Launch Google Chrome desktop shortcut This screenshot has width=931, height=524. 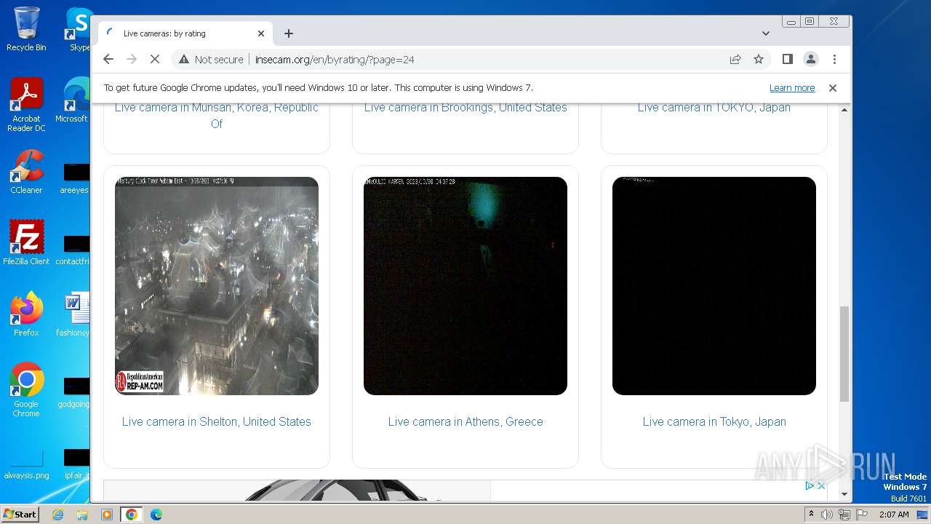click(26, 390)
